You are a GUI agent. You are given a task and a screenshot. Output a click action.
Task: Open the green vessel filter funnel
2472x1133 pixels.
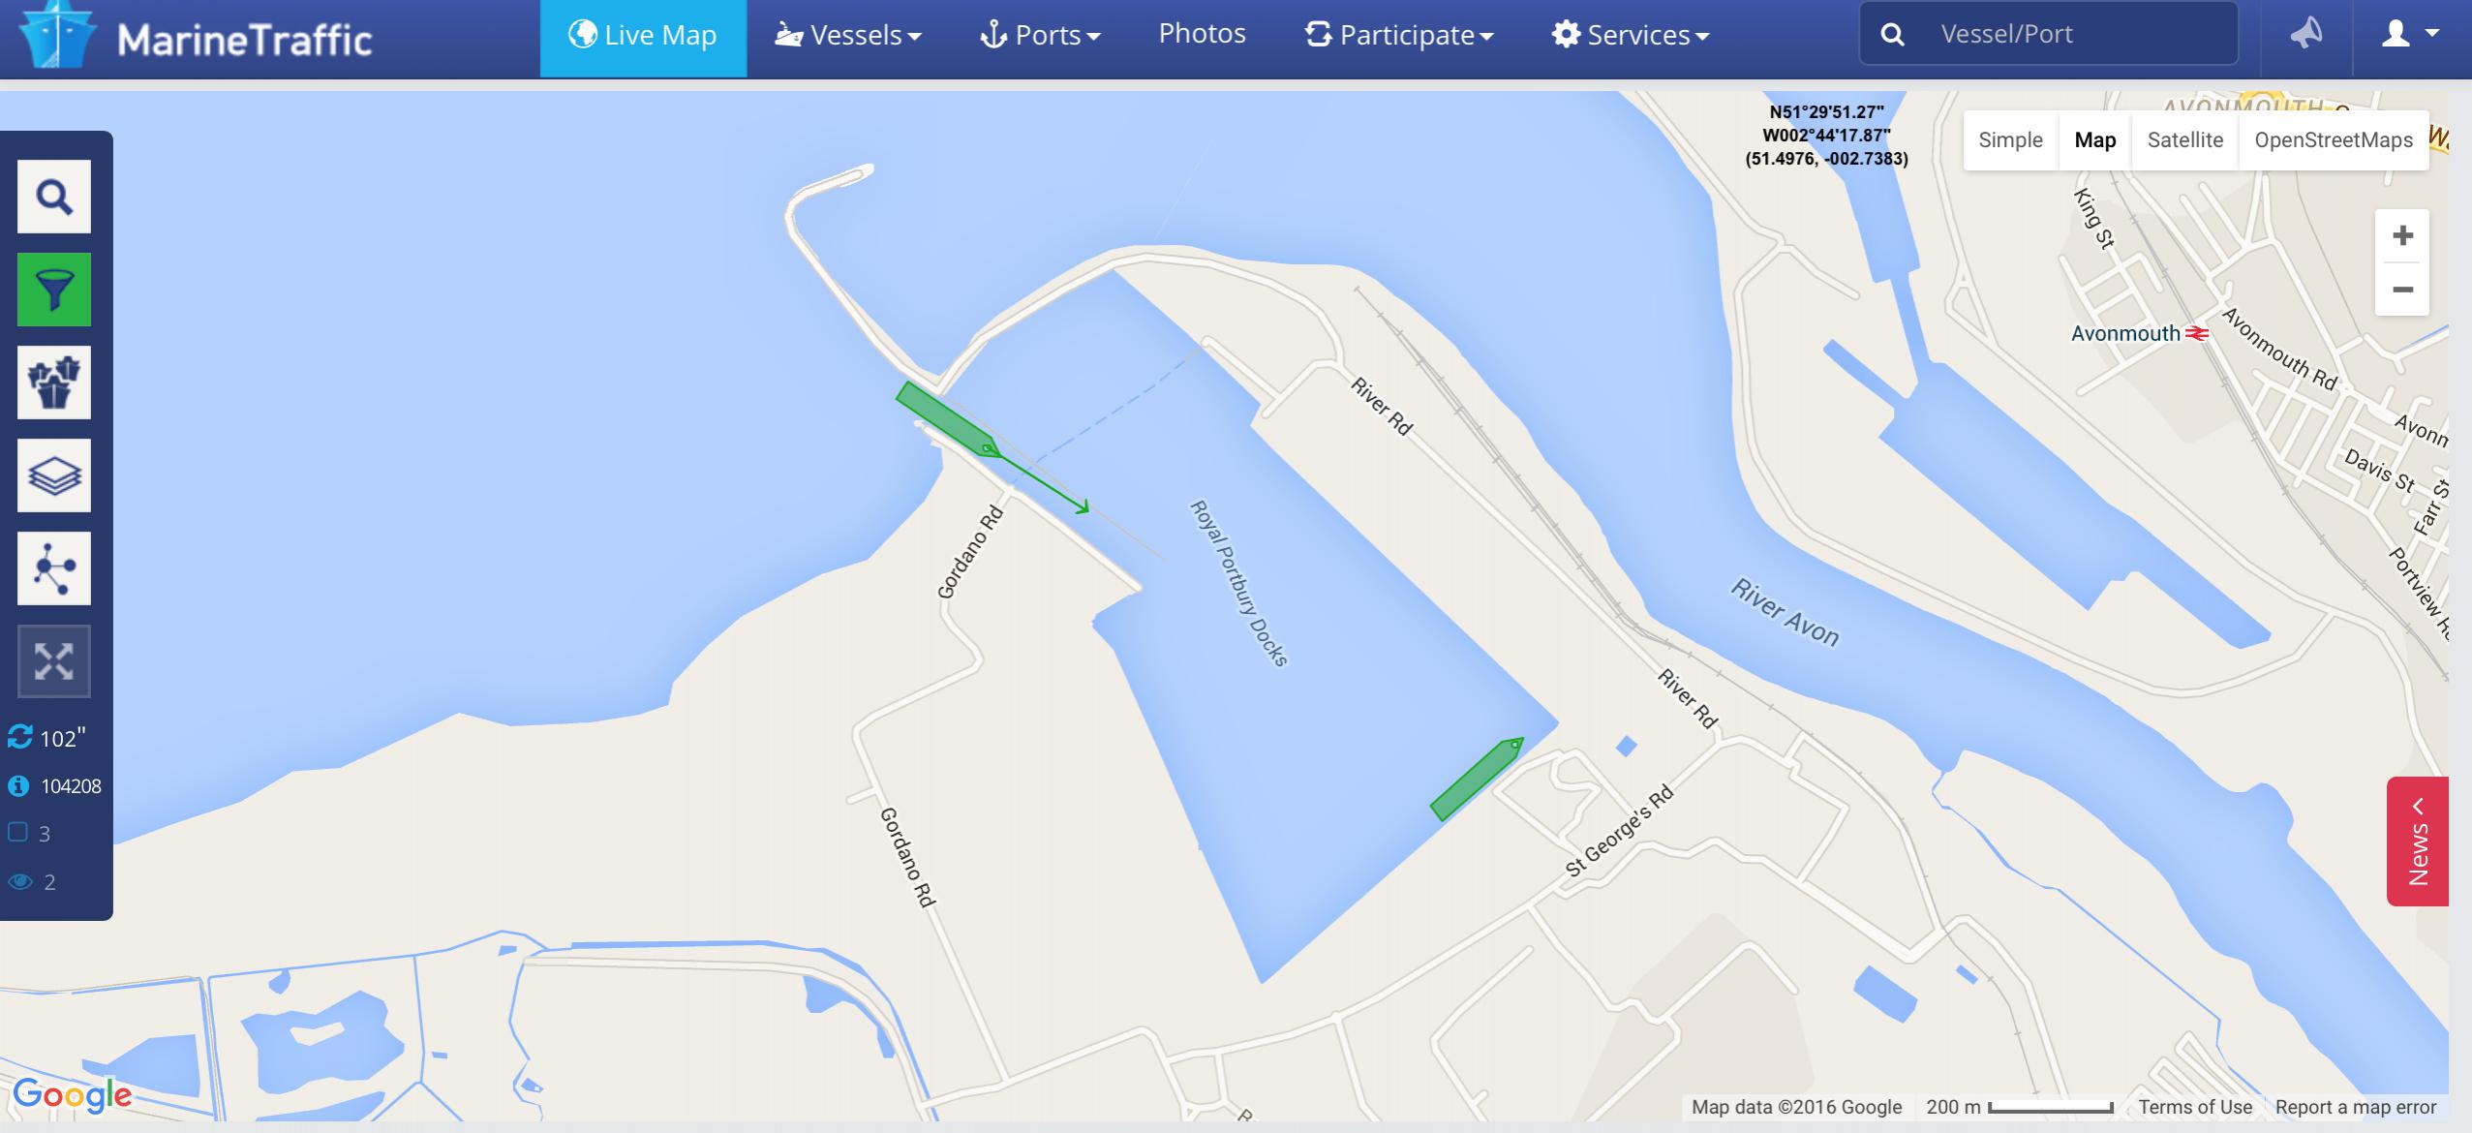tap(54, 290)
